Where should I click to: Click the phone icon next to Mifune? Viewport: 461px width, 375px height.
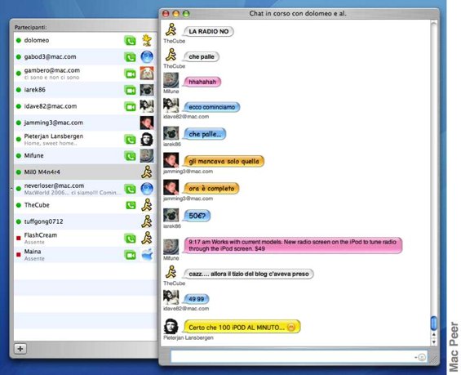[130, 156]
